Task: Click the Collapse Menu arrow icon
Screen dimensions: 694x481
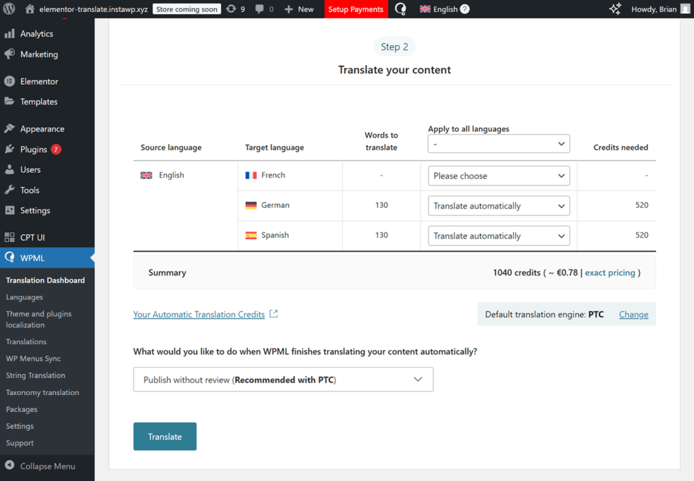Action: (x=9, y=465)
